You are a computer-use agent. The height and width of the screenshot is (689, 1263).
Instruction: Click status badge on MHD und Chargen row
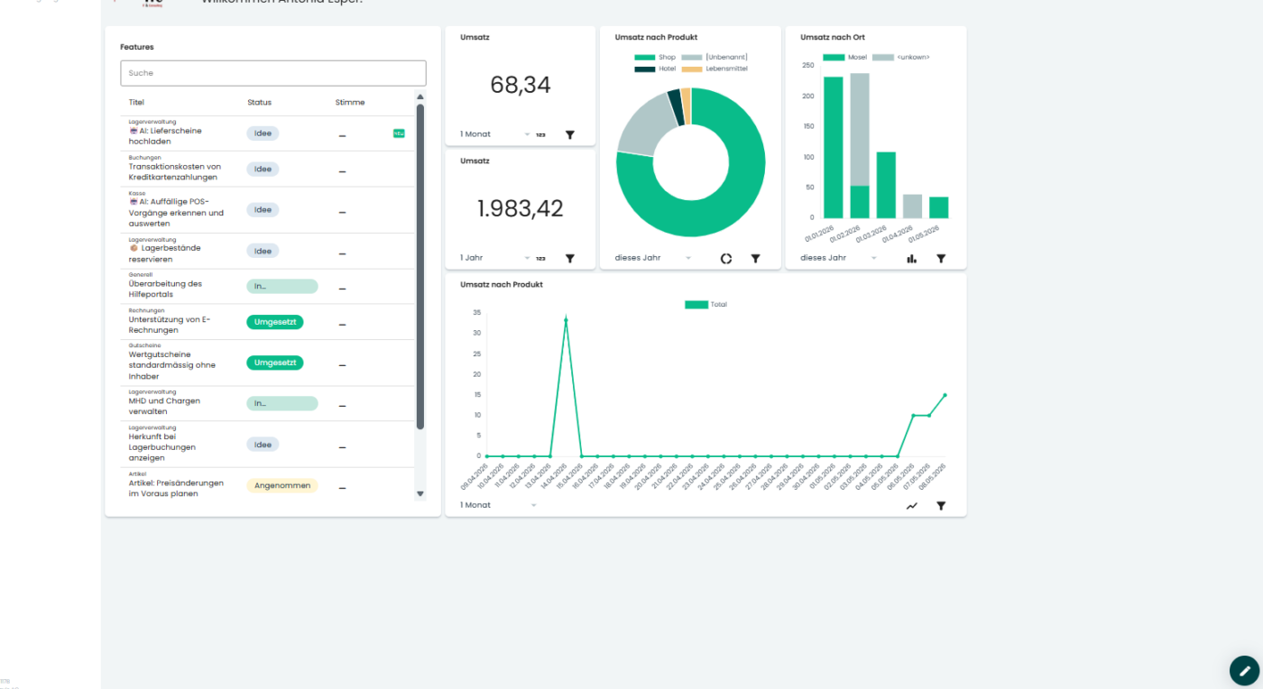[282, 403]
